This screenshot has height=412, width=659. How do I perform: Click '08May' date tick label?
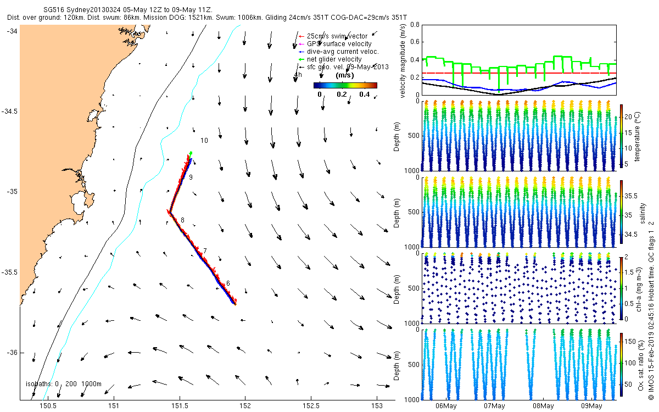pos(543,406)
